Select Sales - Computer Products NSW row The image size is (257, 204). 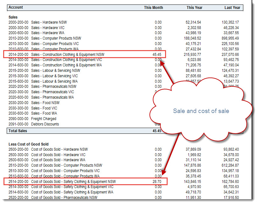(x=124, y=38)
